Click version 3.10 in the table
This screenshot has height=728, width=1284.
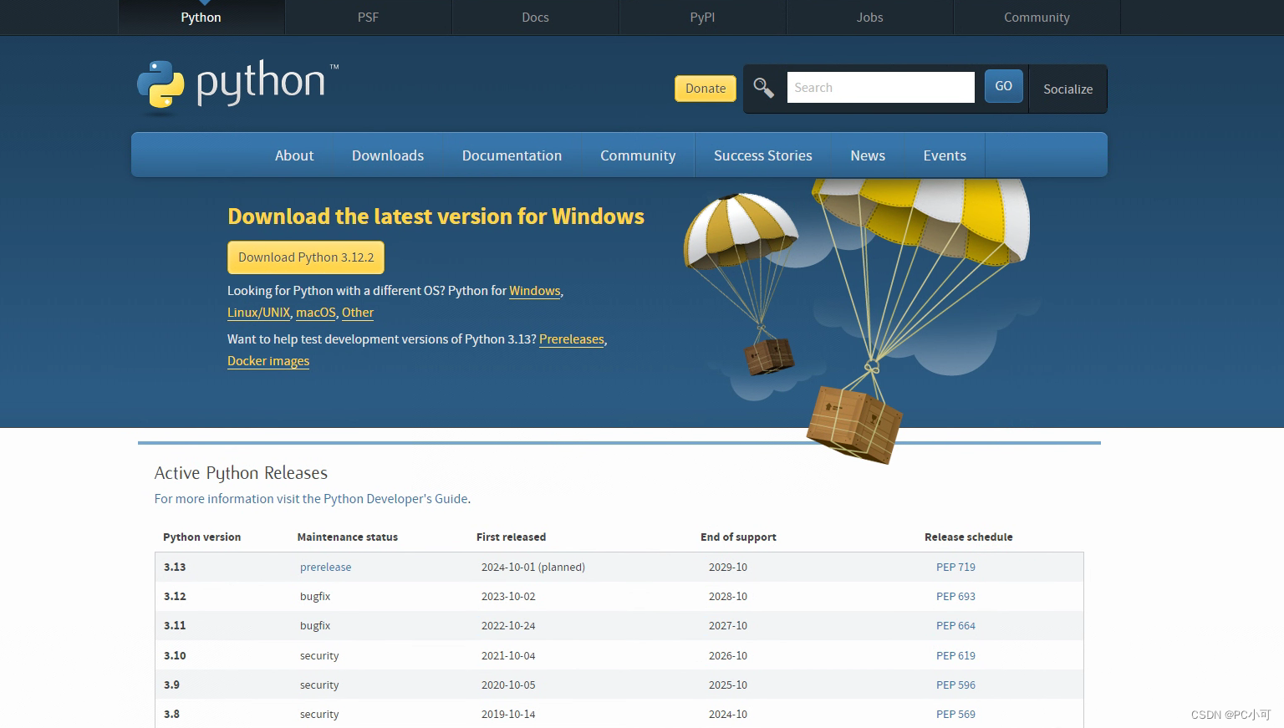(175, 655)
